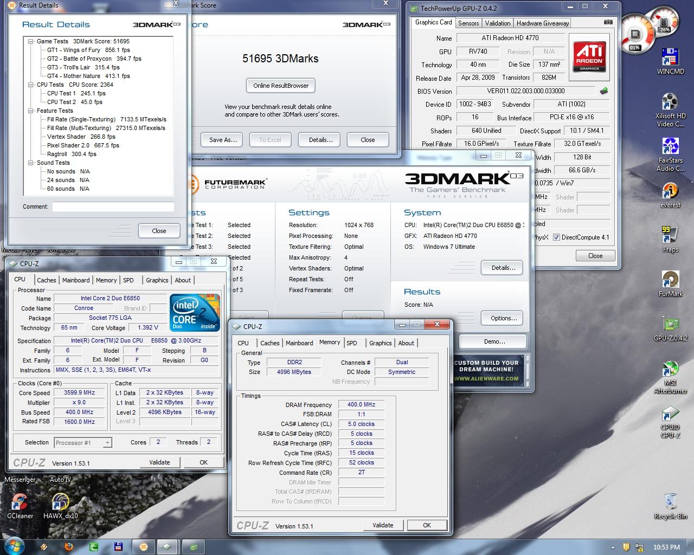The height and width of the screenshot is (555, 694).
Task: Switch to Caches tab in CPU-Z CPU window
Action: (46, 280)
